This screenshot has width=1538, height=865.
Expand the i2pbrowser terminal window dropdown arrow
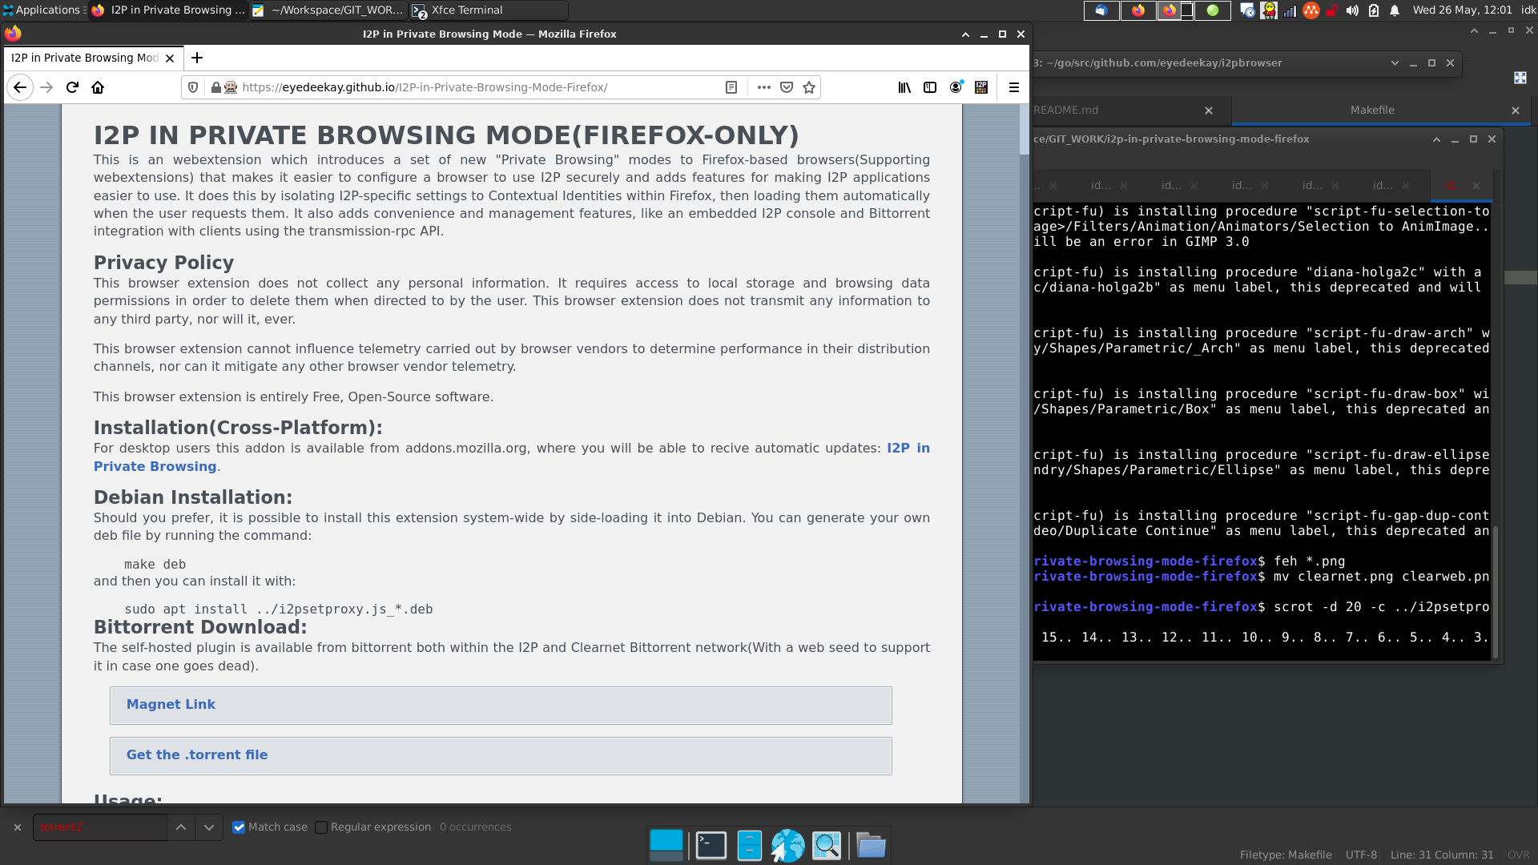1395,63
